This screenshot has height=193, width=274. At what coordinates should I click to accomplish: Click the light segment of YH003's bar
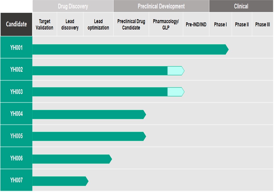pyautogui.click(x=175, y=92)
